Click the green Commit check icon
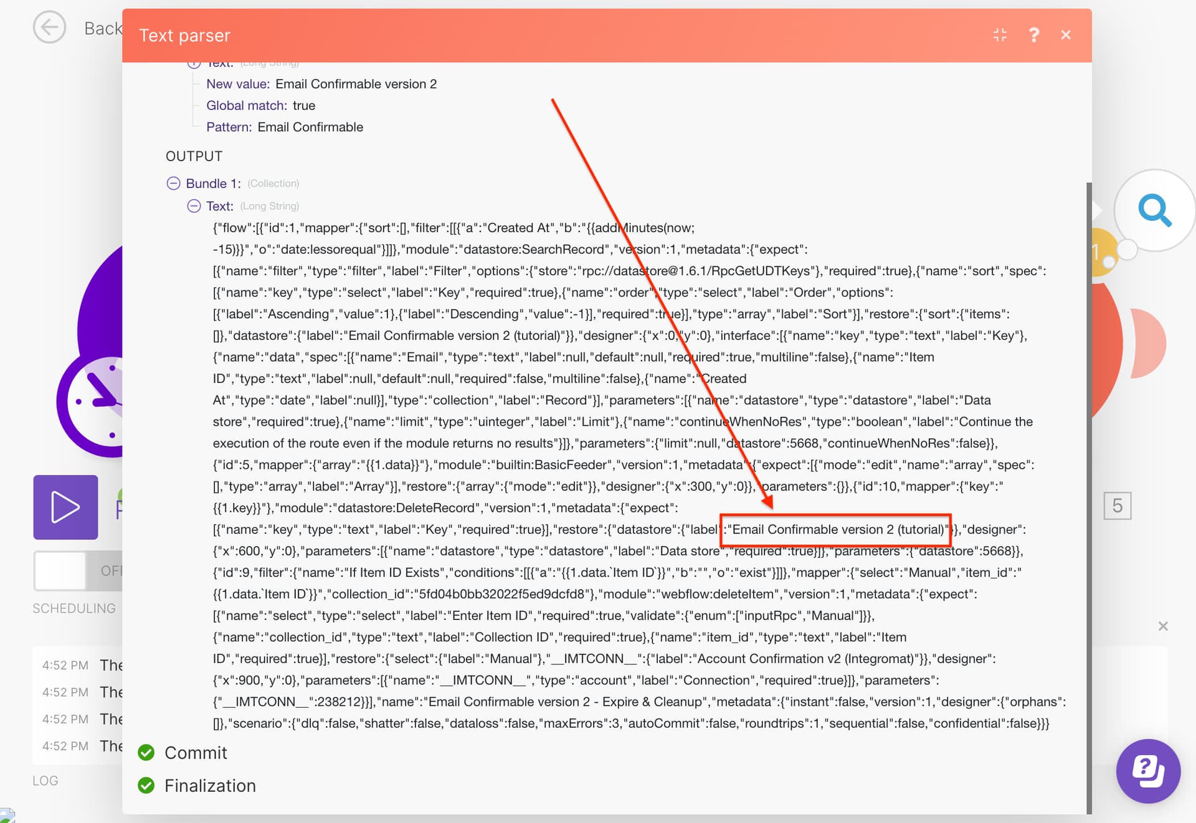Viewport: 1196px width, 823px height. tap(146, 753)
